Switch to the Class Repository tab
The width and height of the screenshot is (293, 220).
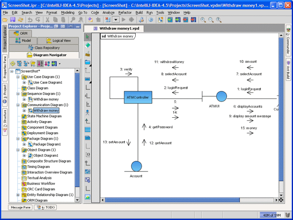[44, 48]
